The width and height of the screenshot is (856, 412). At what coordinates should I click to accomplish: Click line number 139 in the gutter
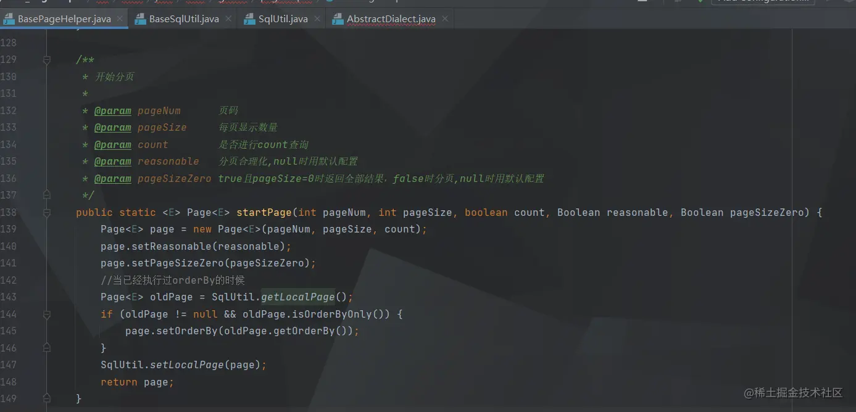tap(9, 229)
